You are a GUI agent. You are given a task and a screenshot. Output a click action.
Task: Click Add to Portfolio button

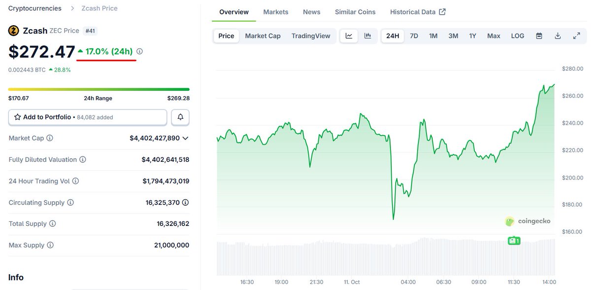(x=88, y=117)
